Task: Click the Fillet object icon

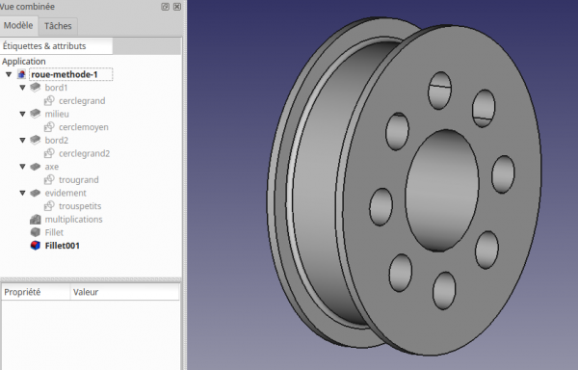Action: point(35,232)
